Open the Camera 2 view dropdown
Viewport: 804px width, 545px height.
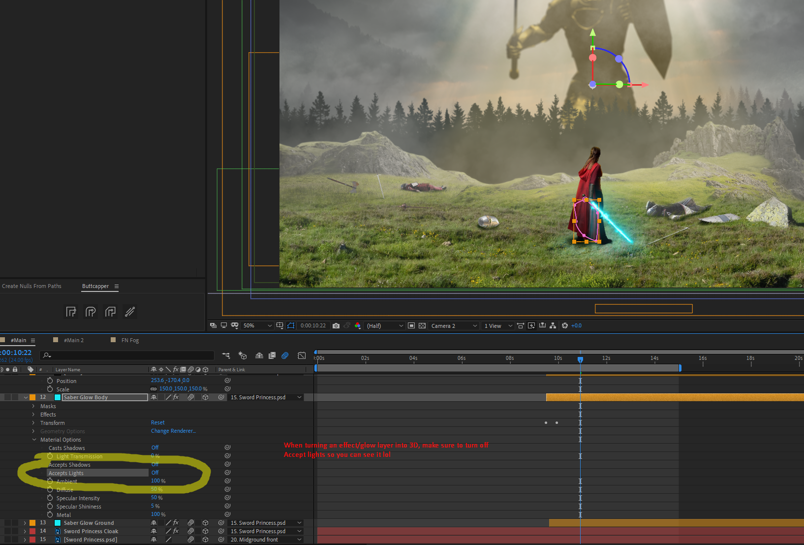point(454,326)
